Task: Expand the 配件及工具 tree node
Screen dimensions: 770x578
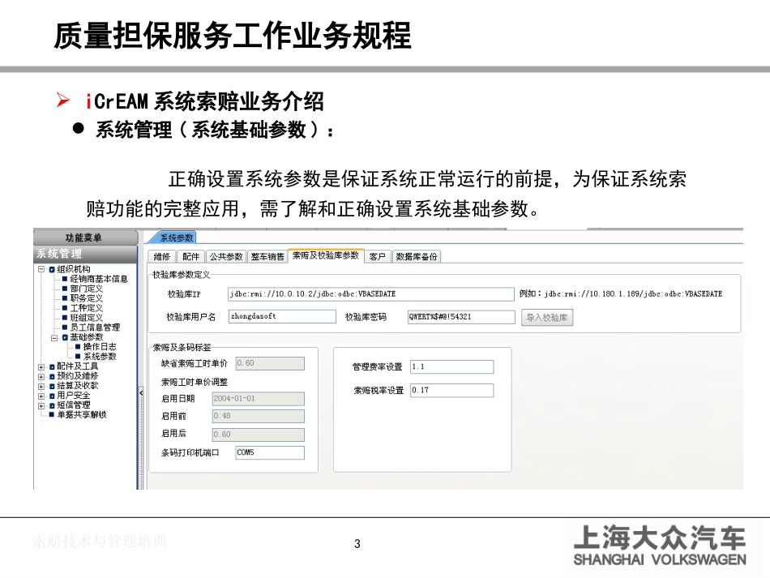Action: [41, 367]
